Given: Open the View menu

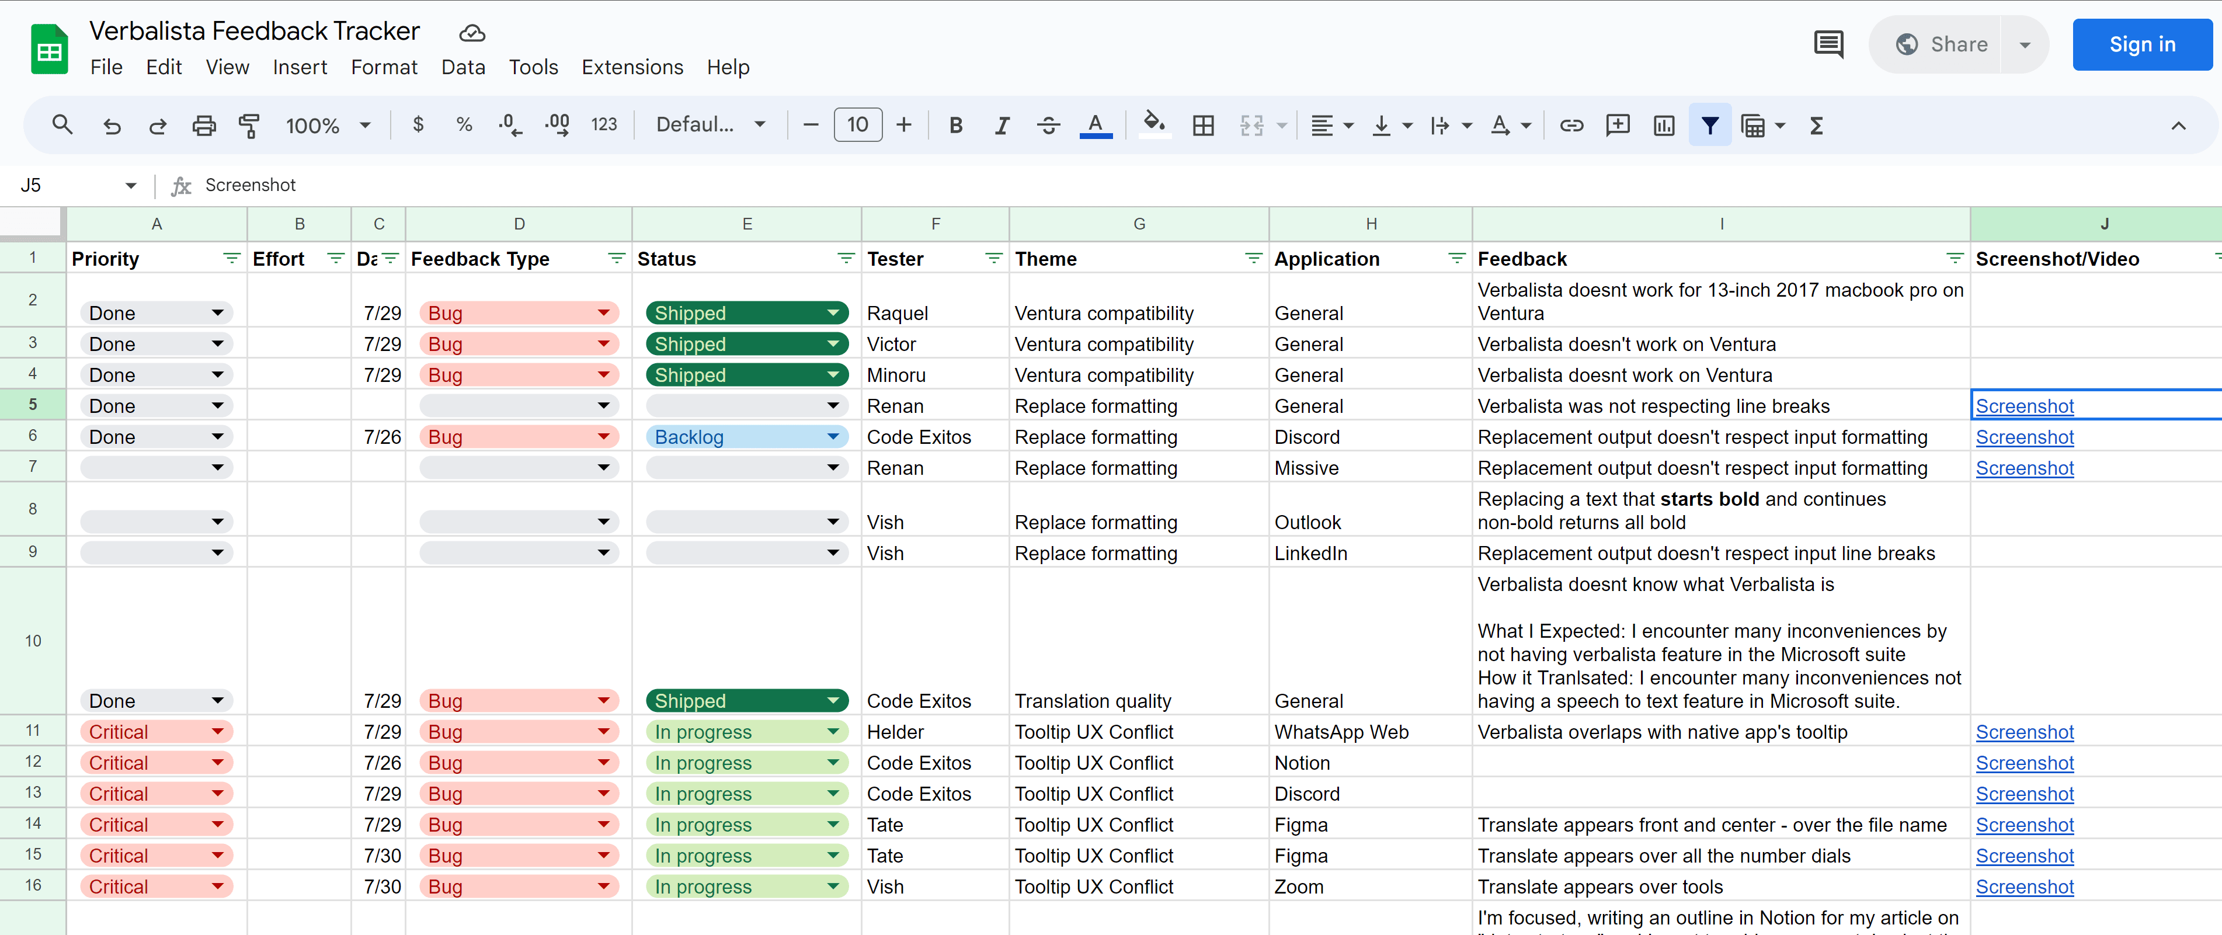Looking at the screenshot, I should pyautogui.click(x=227, y=67).
